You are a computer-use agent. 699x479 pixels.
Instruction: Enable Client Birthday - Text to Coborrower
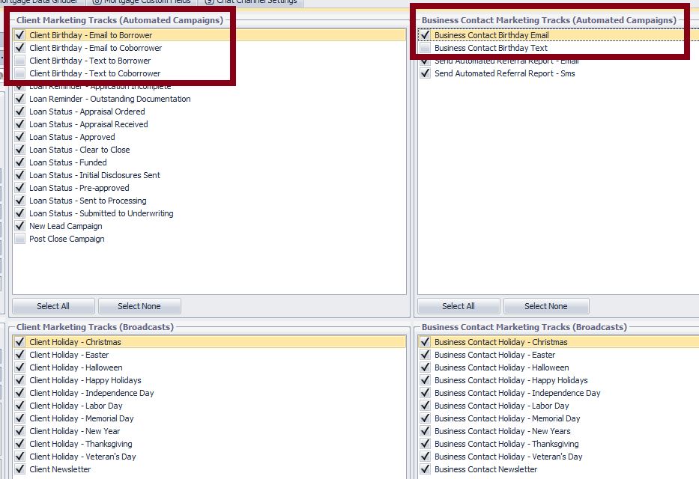20,73
